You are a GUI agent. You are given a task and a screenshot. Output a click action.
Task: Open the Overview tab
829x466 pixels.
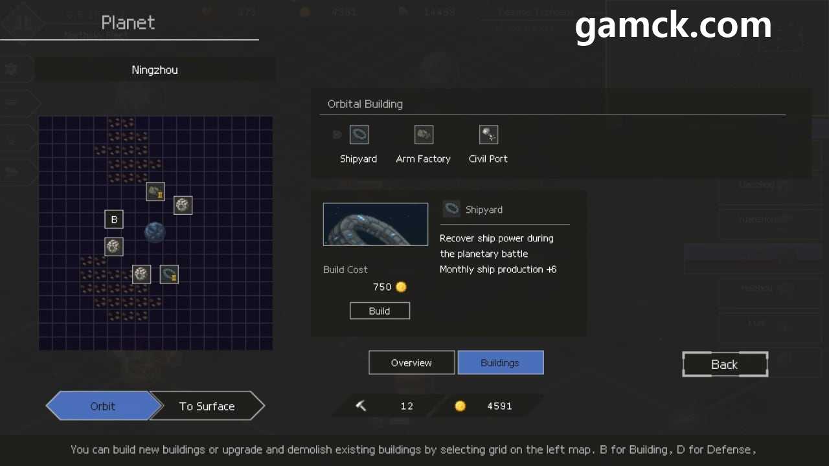[411, 362]
